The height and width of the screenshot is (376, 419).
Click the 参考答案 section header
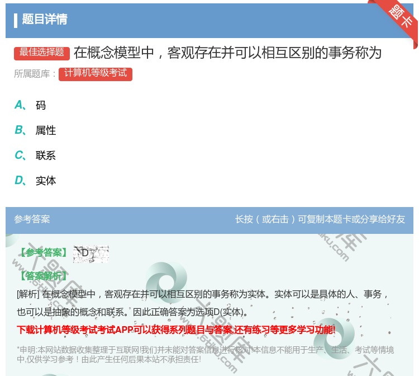click(32, 219)
